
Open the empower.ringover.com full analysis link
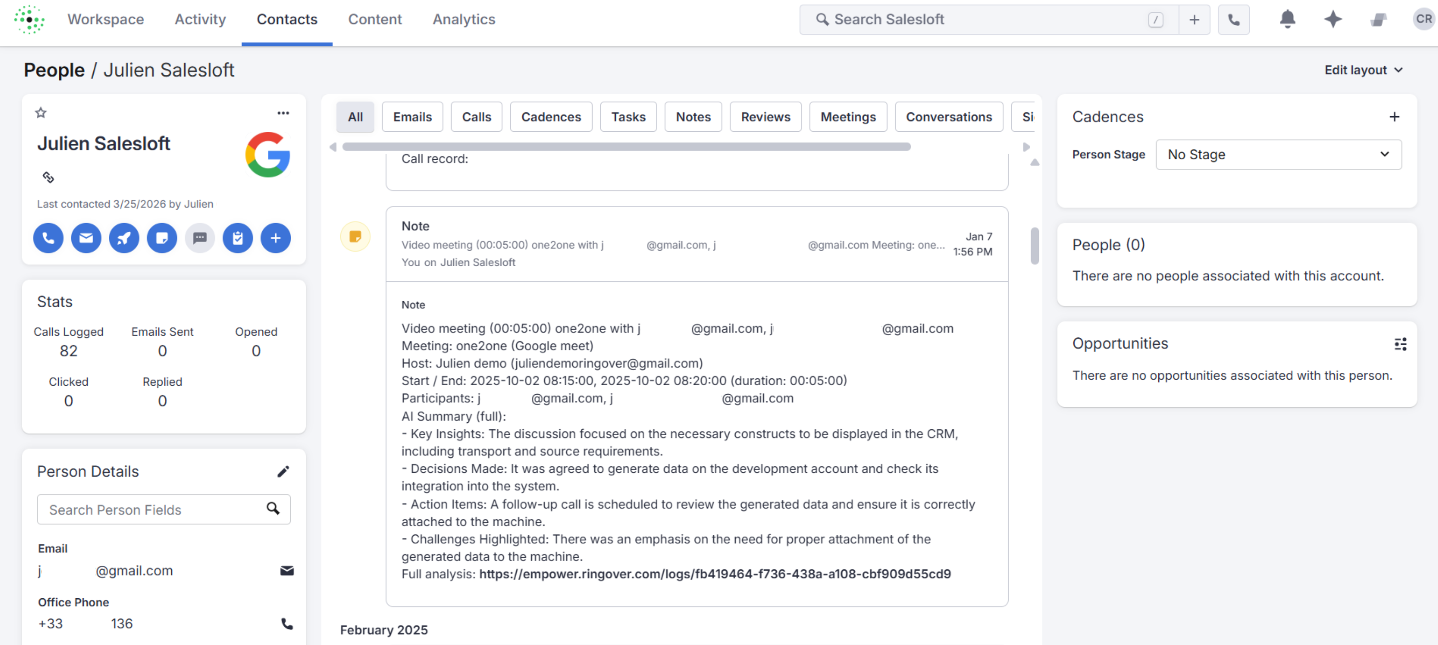pyautogui.click(x=715, y=573)
